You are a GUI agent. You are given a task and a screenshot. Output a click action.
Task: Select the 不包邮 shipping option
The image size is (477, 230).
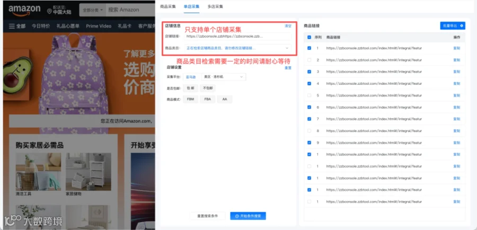[208, 88]
